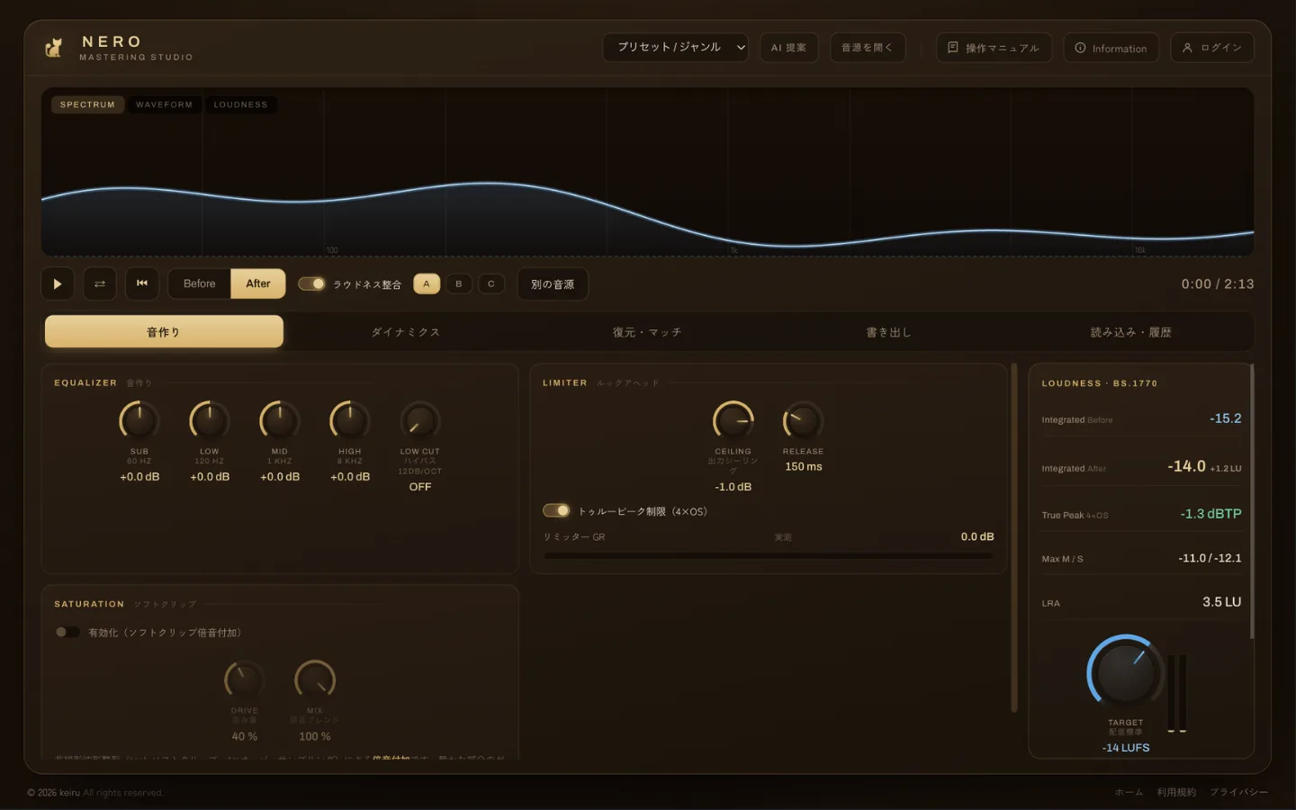Click the HIGH 8 kHz EQ knob
The height and width of the screenshot is (810, 1296).
[x=350, y=420]
